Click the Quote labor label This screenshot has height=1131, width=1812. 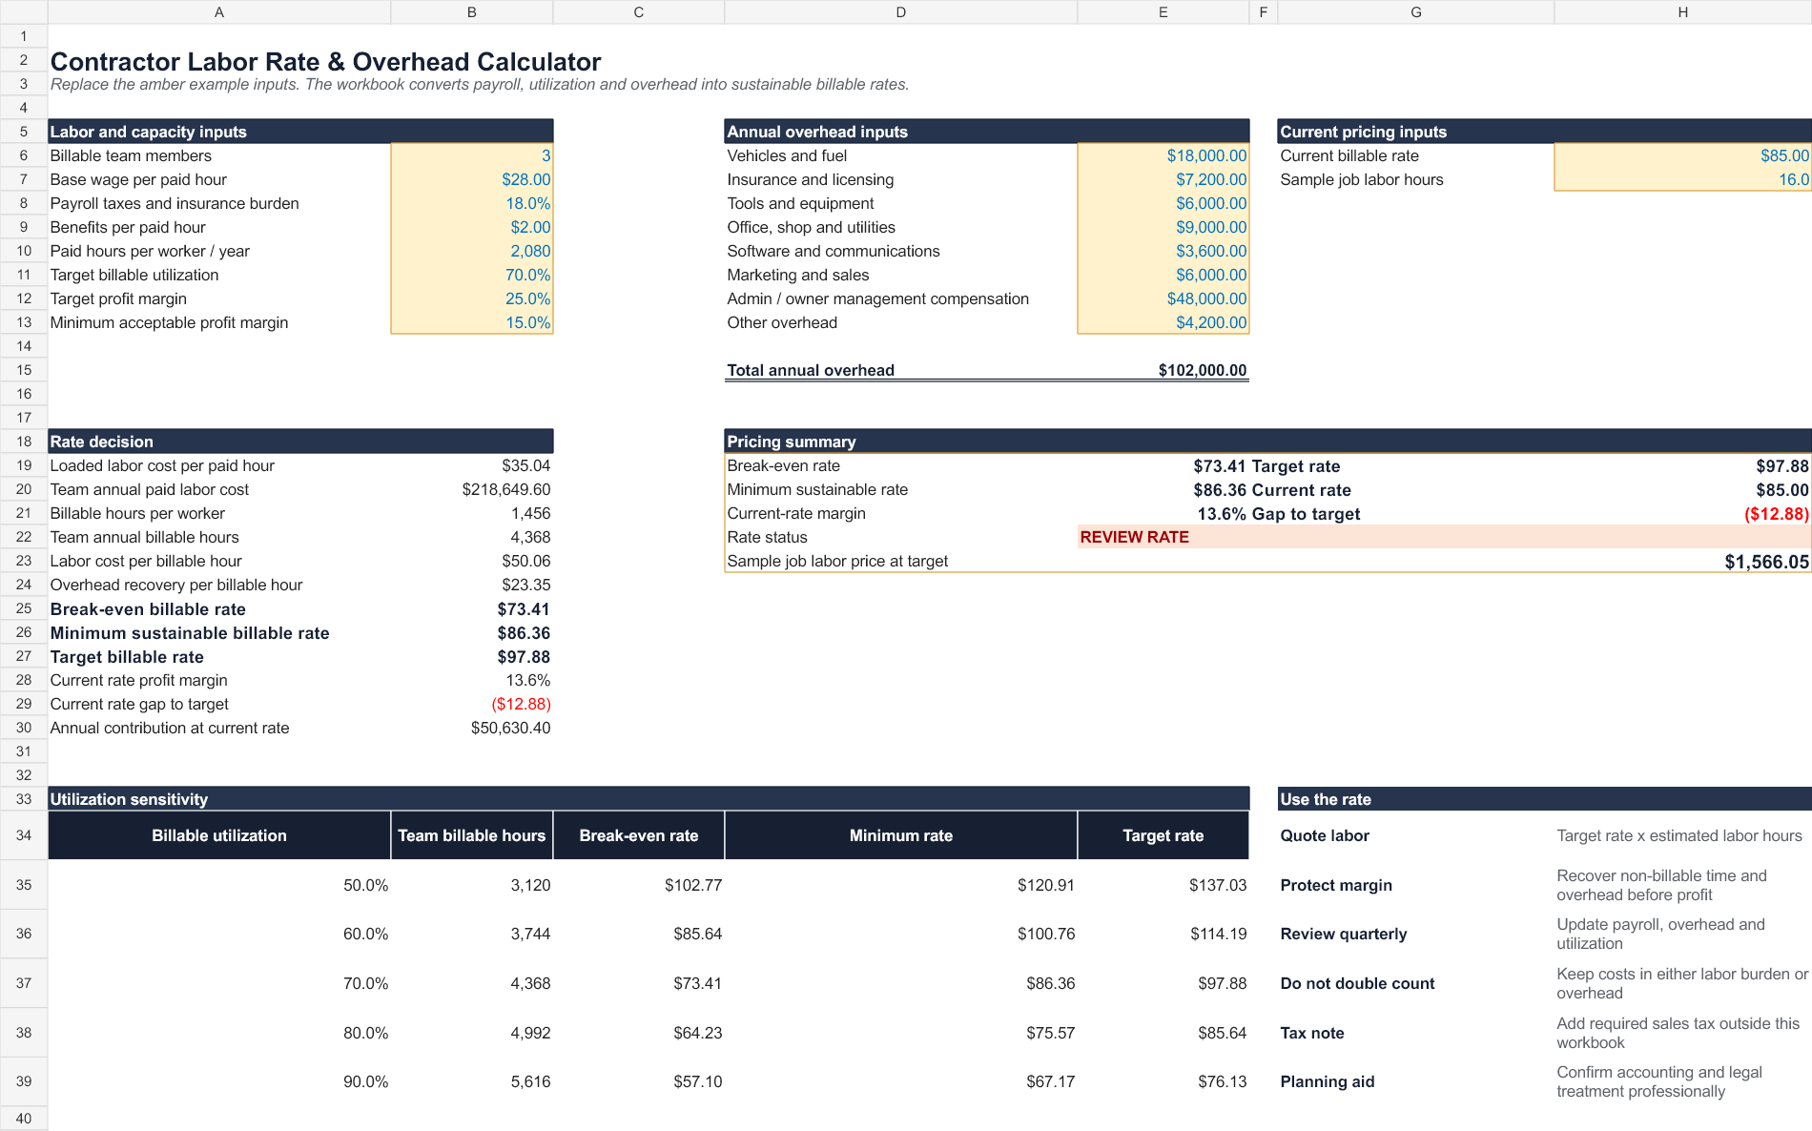(1325, 835)
